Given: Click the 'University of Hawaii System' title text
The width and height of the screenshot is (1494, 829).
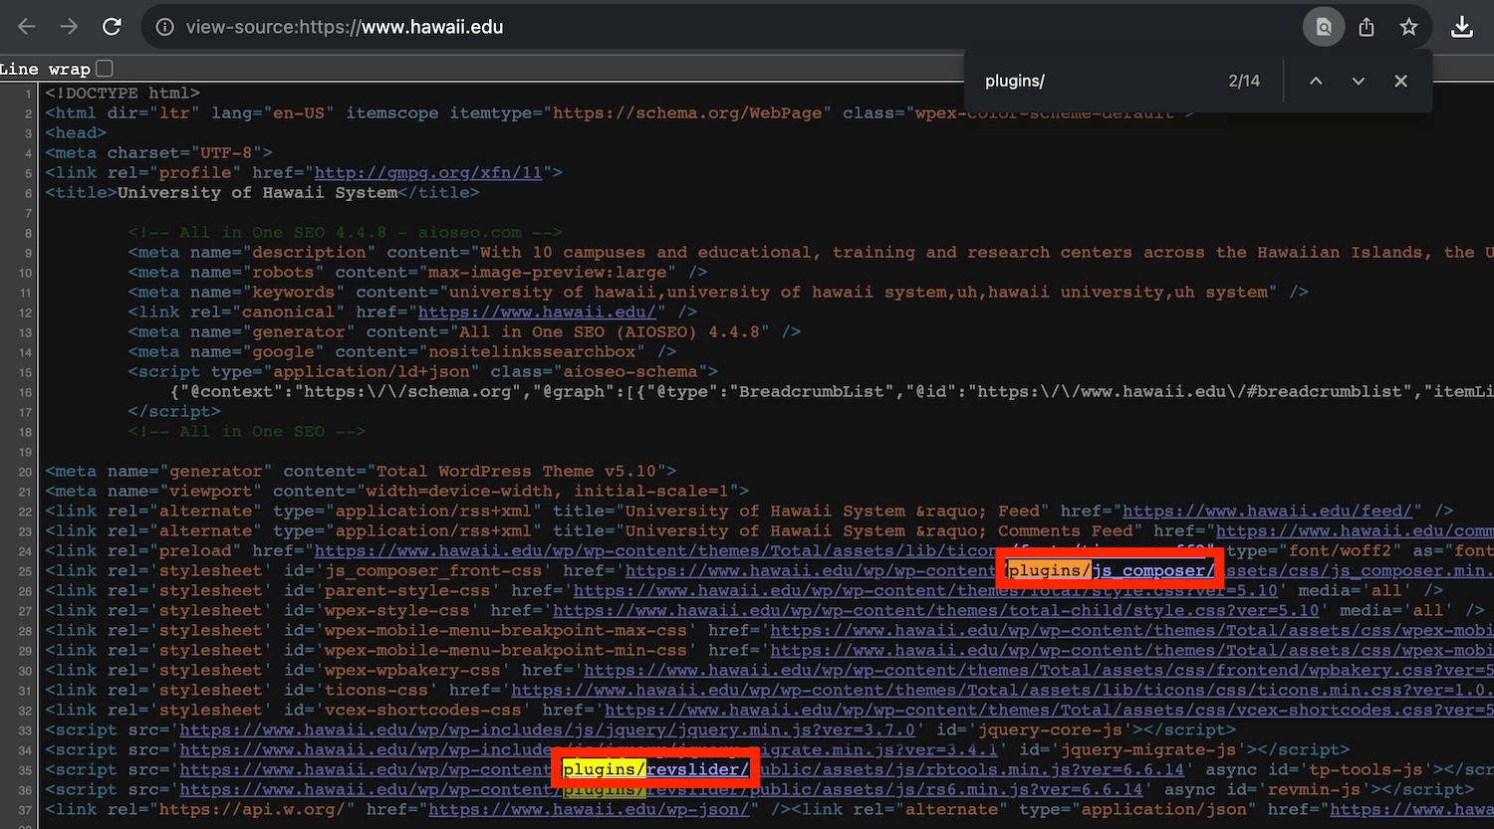Looking at the screenshot, I should (257, 192).
